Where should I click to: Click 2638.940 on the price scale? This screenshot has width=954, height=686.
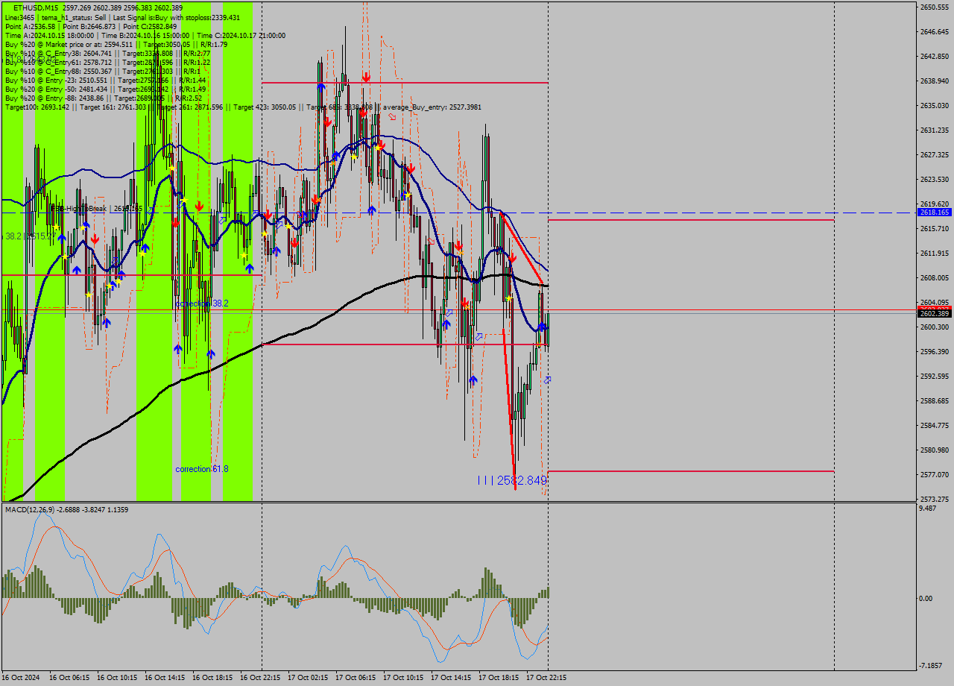click(934, 81)
